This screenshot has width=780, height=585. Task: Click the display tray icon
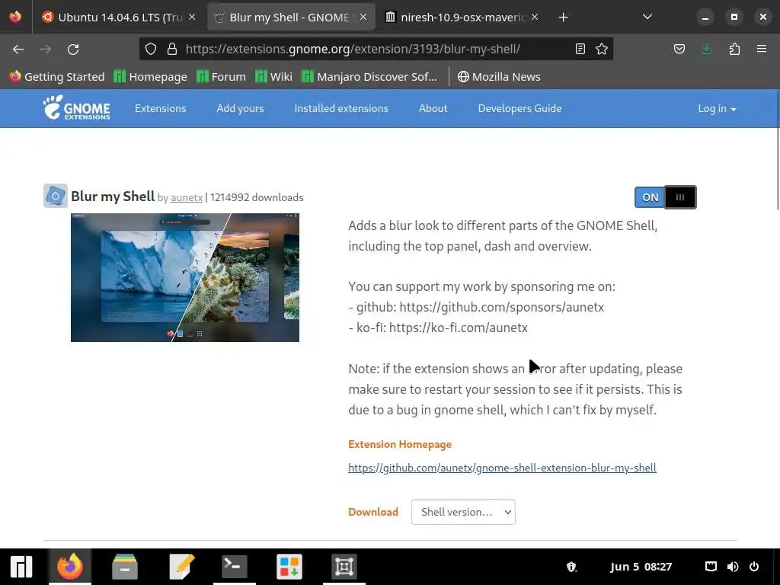coord(711,567)
